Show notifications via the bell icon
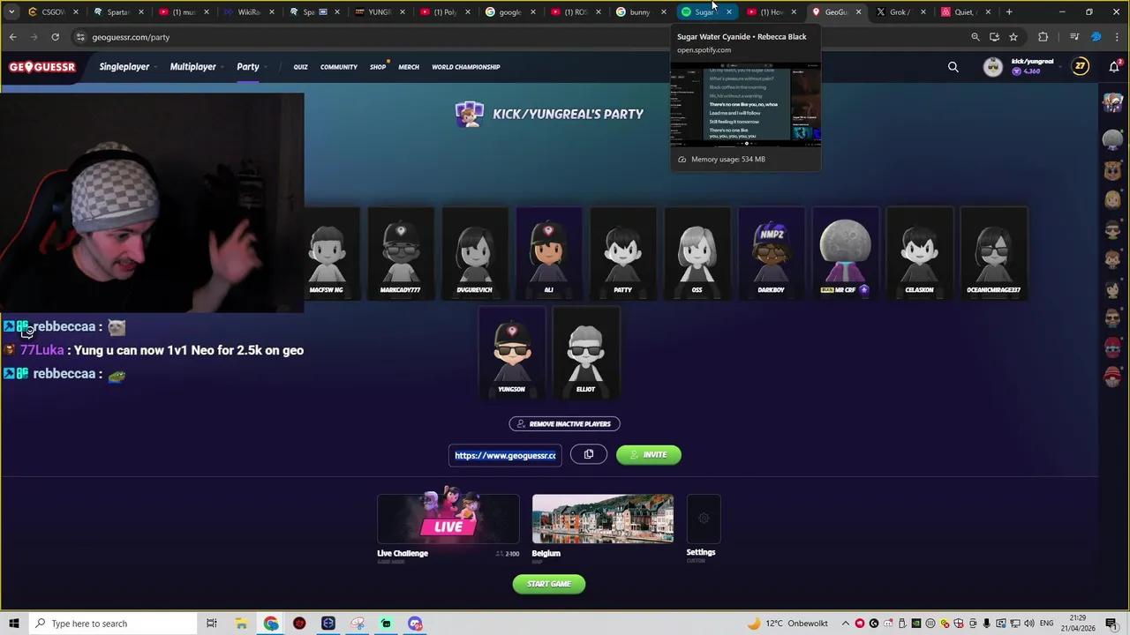 coord(1114,67)
